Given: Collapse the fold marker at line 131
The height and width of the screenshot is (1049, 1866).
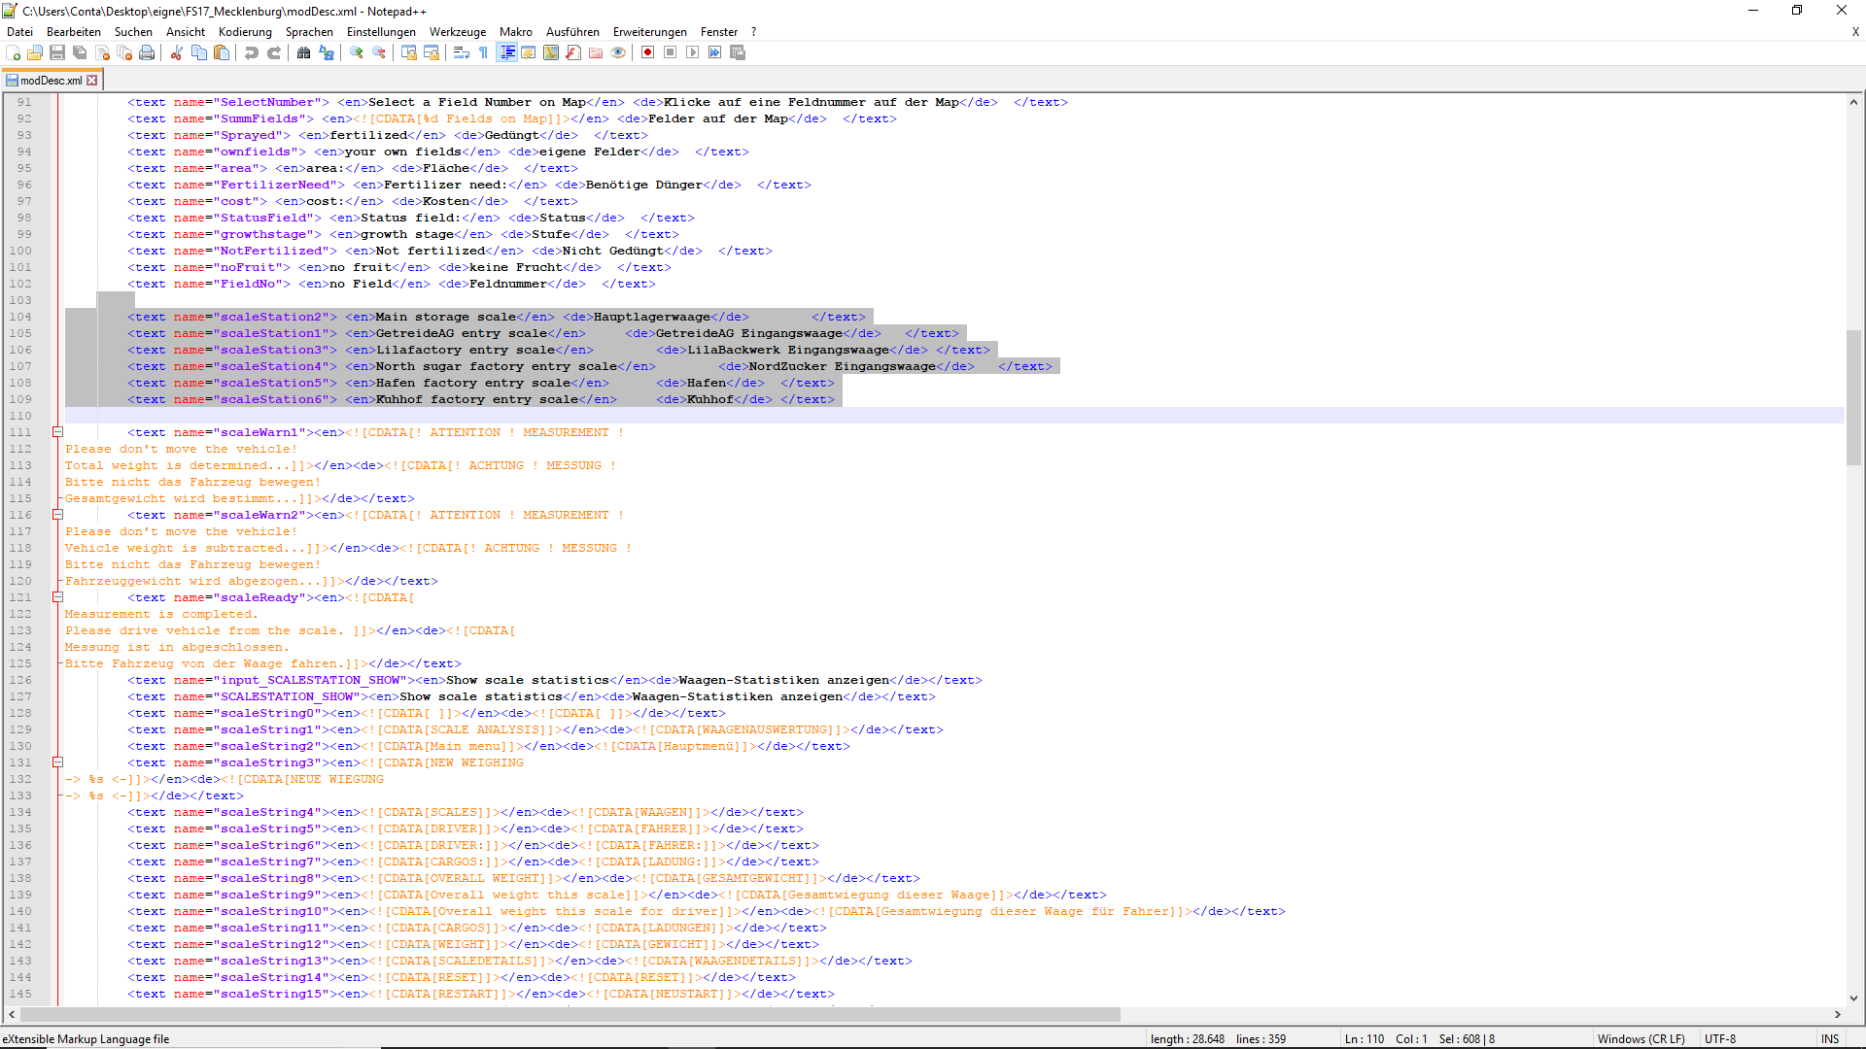Looking at the screenshot, I should (x=57, y=762).
